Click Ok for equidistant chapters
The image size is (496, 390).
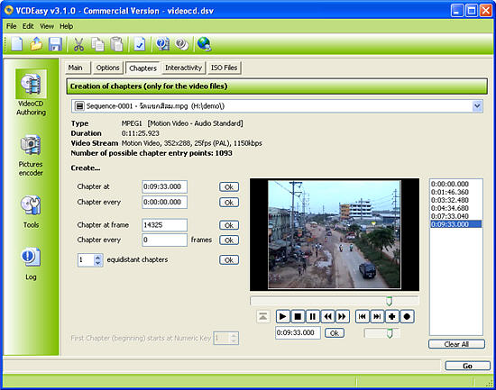229,260
